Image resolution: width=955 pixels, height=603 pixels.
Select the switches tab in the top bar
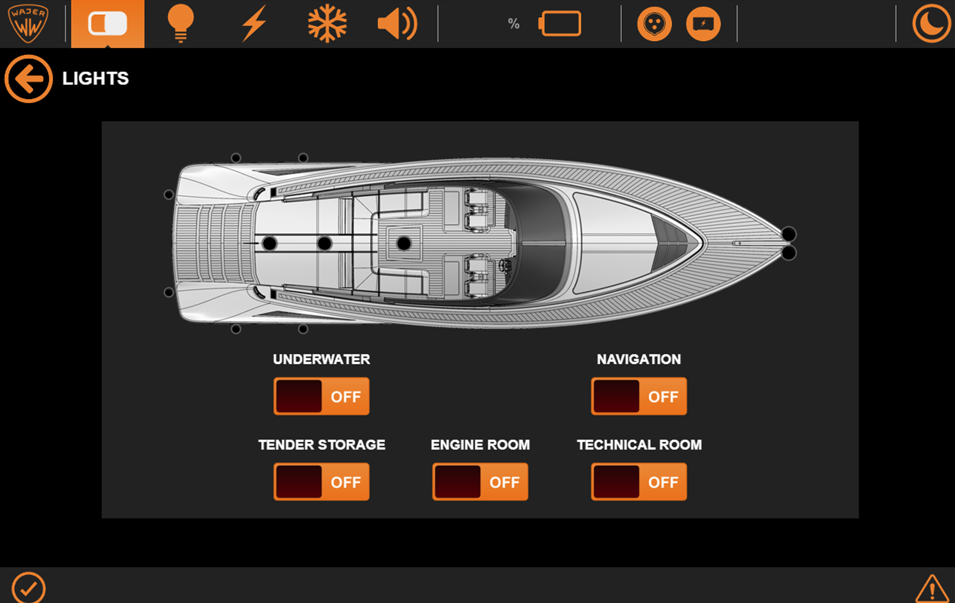(x=107, y=23)
